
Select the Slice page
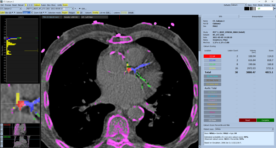(49, 5)
